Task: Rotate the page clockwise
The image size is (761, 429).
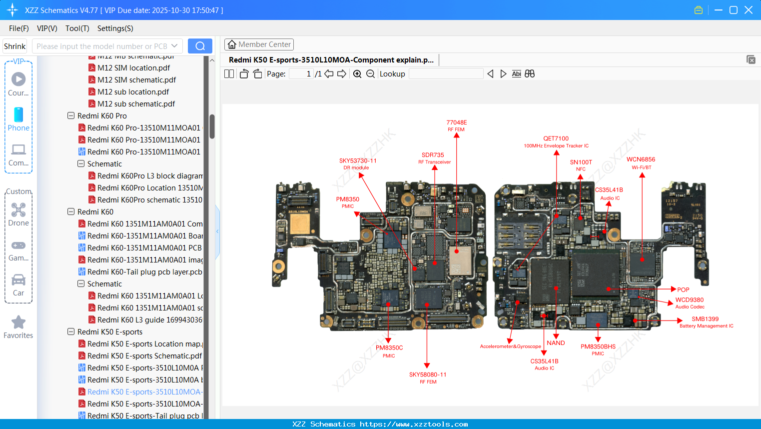Action: click(257, 73)
